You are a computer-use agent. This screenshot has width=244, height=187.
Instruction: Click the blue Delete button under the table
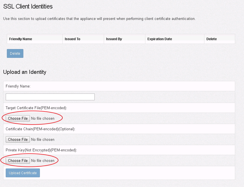(15, 53)
